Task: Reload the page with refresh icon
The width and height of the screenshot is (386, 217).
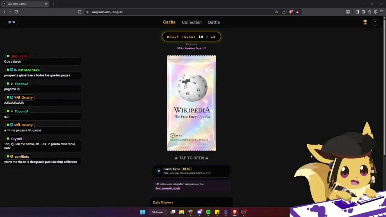Action: [x=16, y=12]
